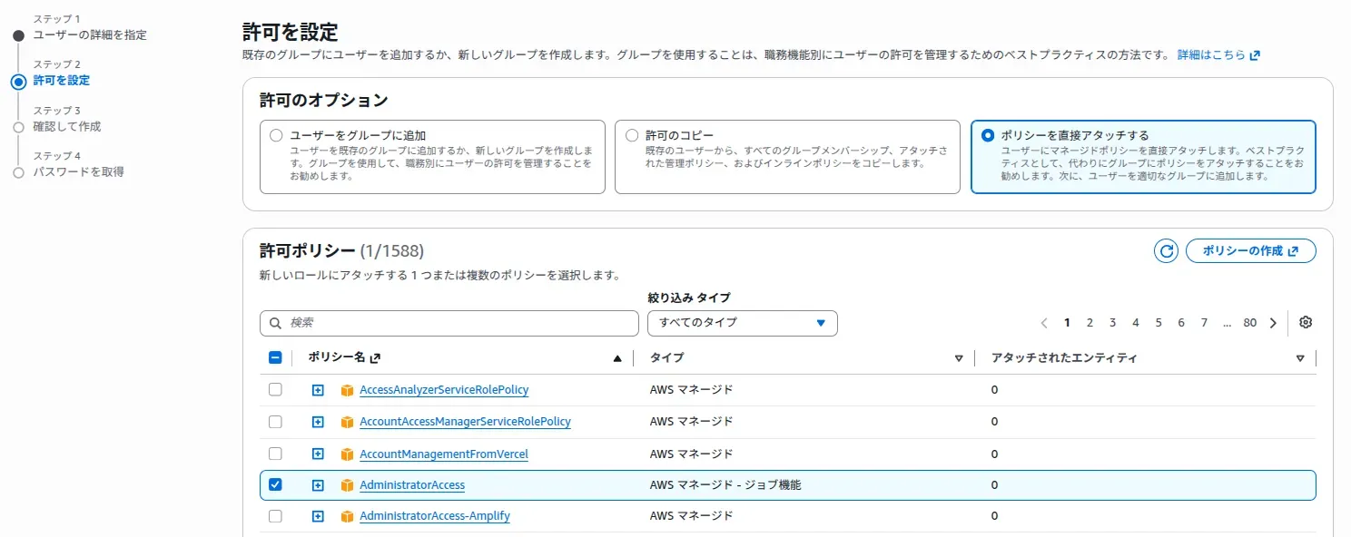Select 許可のコピー radio option
This screenshot has height=537, width=1351.
[632, 135]
